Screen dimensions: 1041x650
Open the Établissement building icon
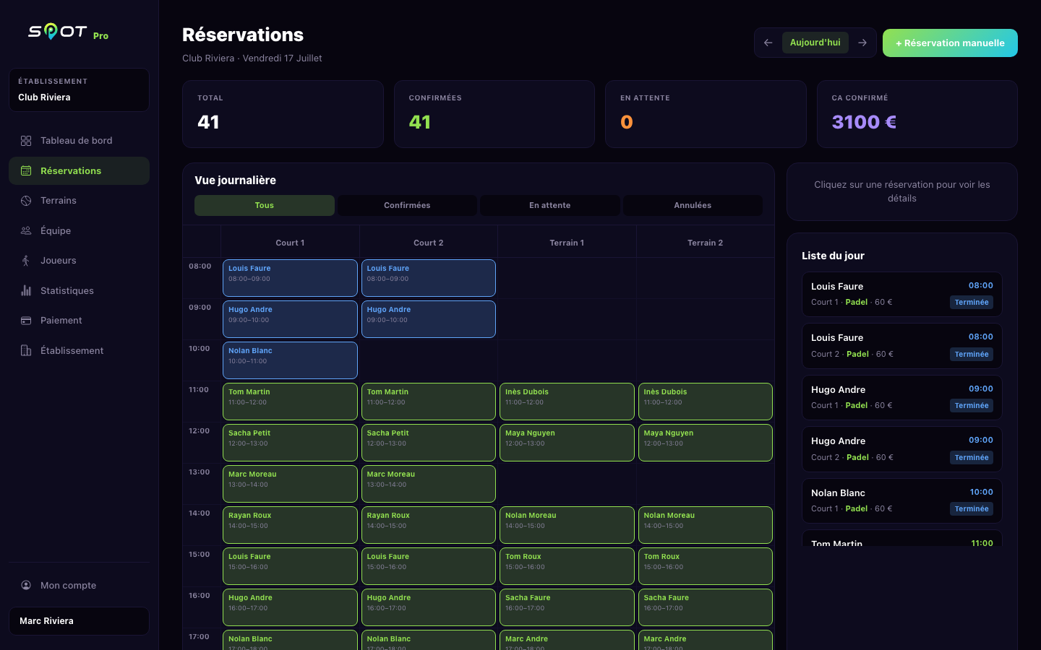pos(26,351)
